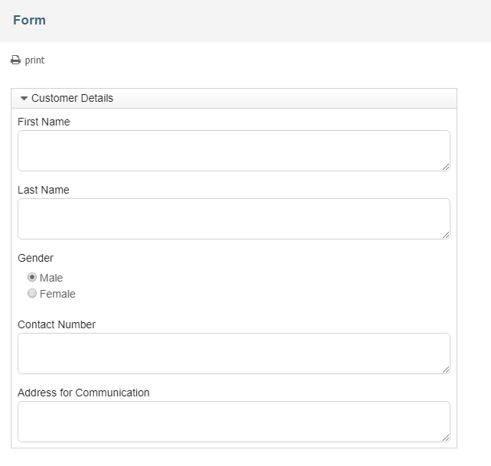Click inside Address for Communication field
This screenshot has height=466, width=491.
click(234, 422)
